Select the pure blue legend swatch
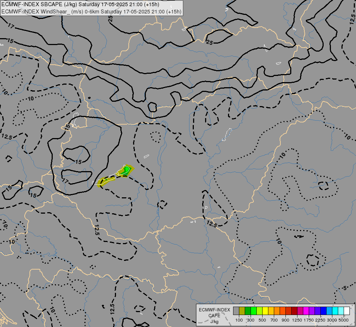This screenshot has width=356, height=327. 323,311
